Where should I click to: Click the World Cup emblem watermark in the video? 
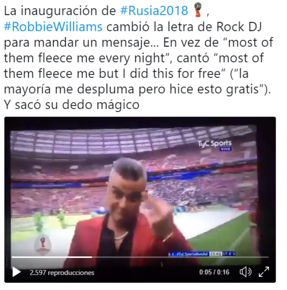click(43, 245)
